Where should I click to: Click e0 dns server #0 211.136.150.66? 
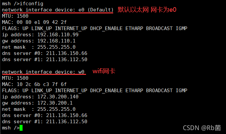point(67,53)
